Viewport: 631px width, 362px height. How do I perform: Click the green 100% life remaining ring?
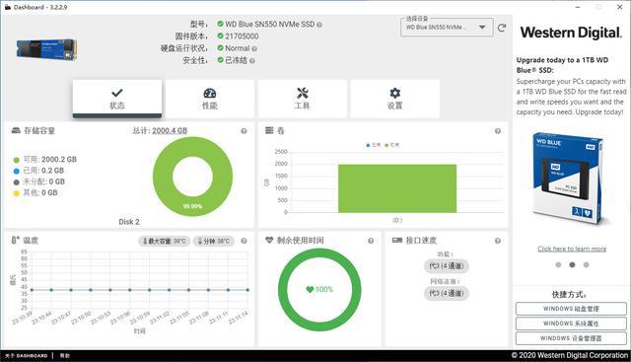[x=319, y=290]
